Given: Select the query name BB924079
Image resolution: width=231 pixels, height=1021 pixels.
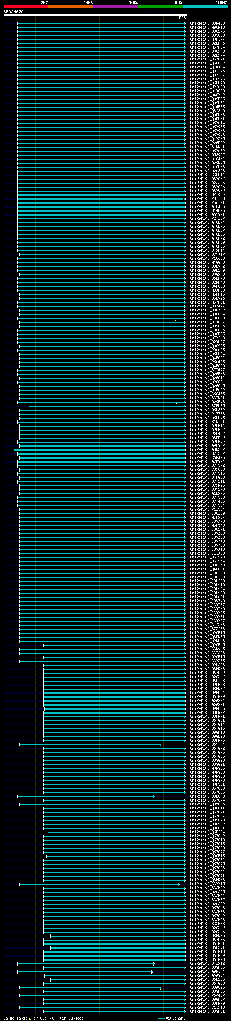Looking at the screenshot, I should pos(13,12).
